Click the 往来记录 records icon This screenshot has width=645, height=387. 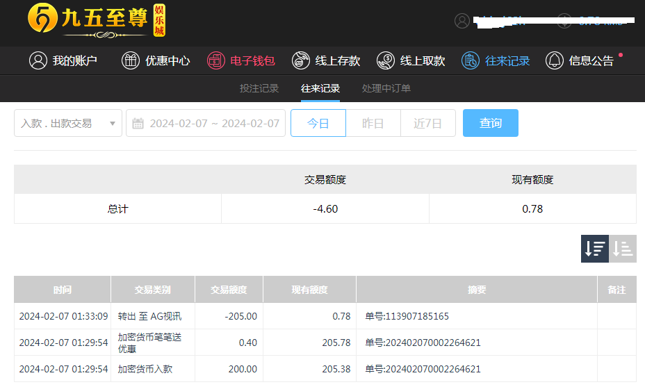470,60
